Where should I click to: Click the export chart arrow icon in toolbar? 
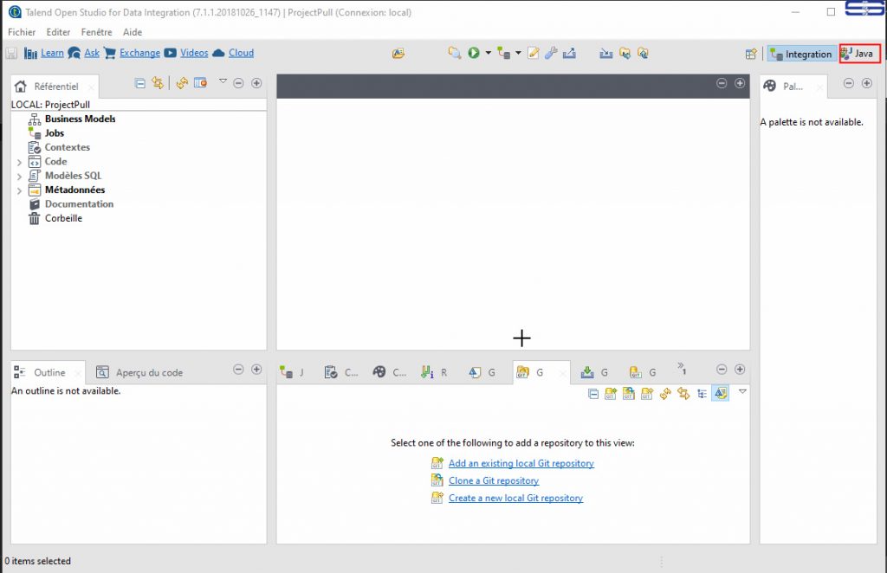(x=569, y=53)
